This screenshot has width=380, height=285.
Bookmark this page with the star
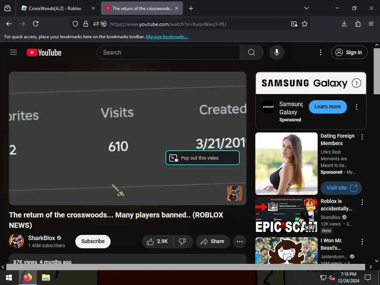(305, 24)
